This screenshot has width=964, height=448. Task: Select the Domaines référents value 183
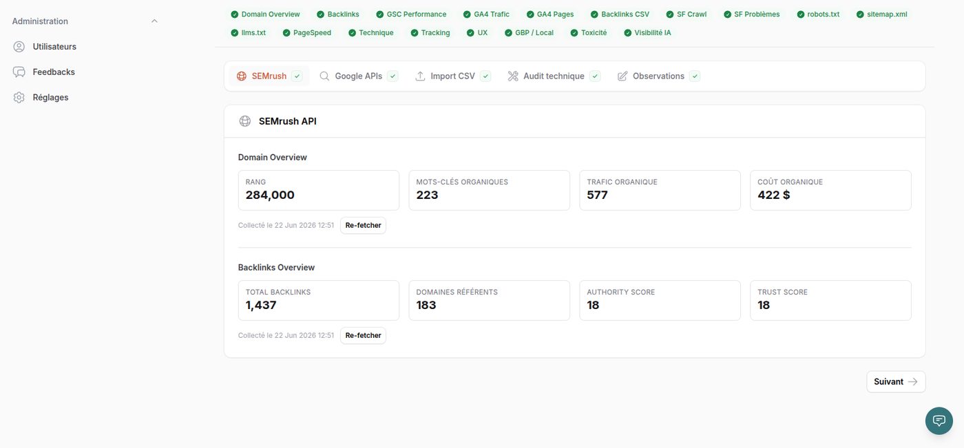coord(426,306)
